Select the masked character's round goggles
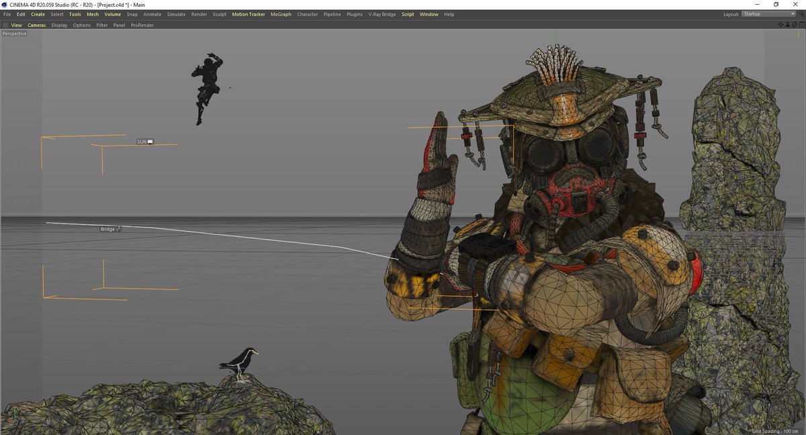 (571, 153)
